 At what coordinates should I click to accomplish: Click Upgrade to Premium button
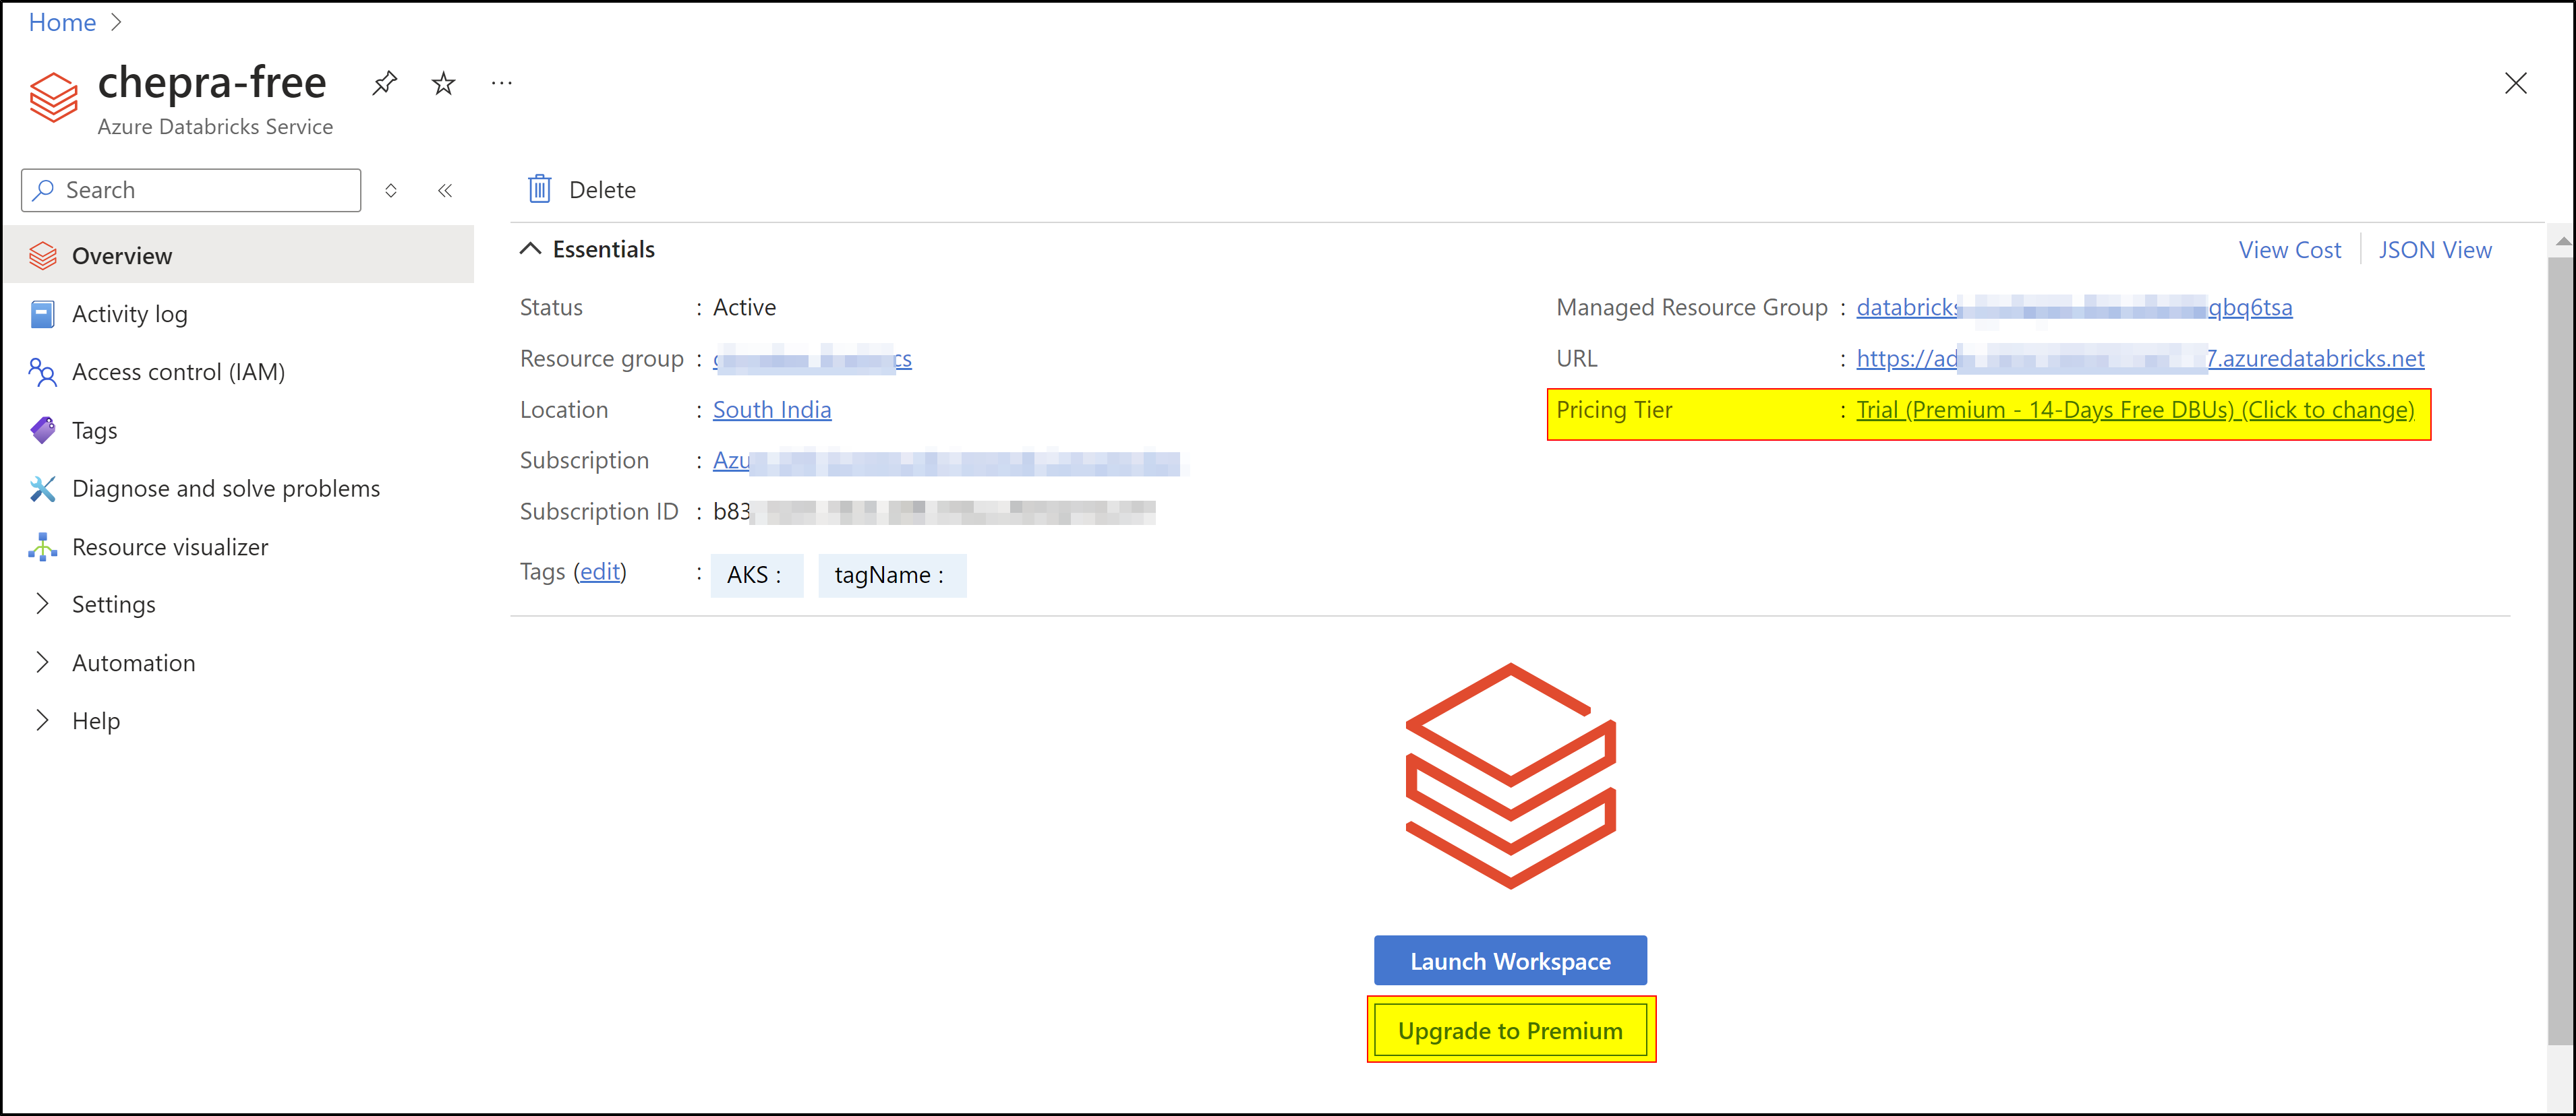click(x=1510, y=1030)
